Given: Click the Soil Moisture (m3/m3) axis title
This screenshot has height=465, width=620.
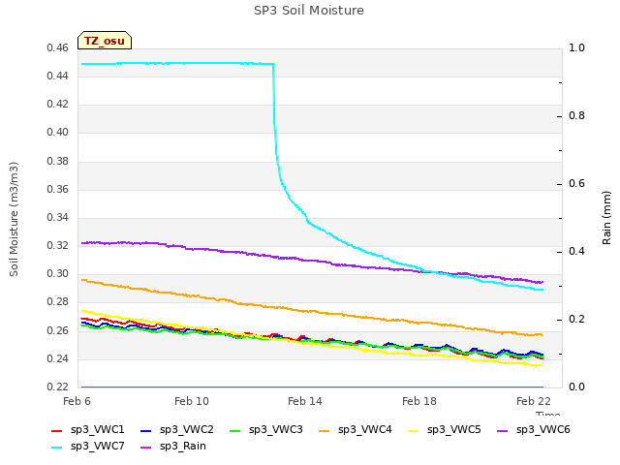Looking at the screenshot, I should 14,219.
